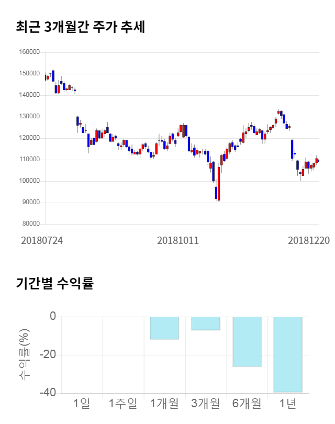Click the 1개월 return bar
The image size is (335, 424).
click(x=164, y=328)
